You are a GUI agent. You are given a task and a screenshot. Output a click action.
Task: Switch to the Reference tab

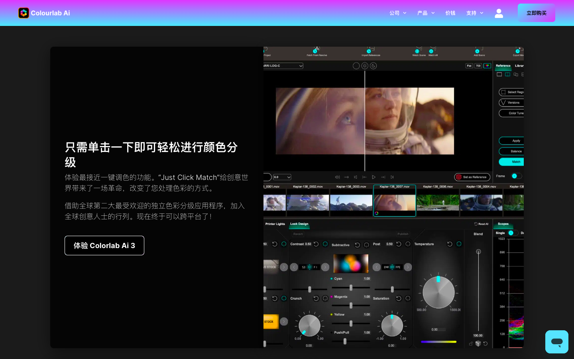[503, 66]
